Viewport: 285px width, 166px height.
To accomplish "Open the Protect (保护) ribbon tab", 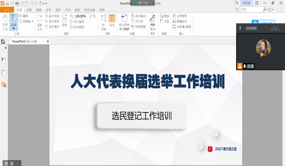I will pyautogui.click(x=58, y=10).
